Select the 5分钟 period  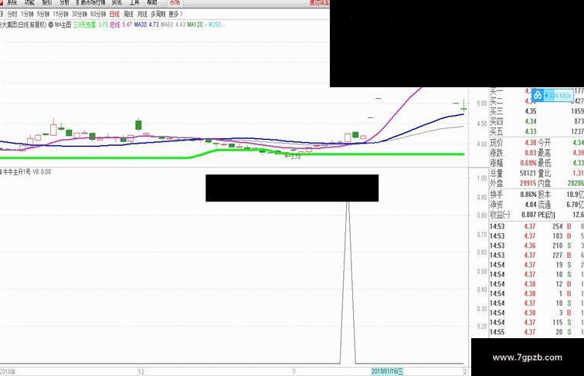click(x=43, y=14)
